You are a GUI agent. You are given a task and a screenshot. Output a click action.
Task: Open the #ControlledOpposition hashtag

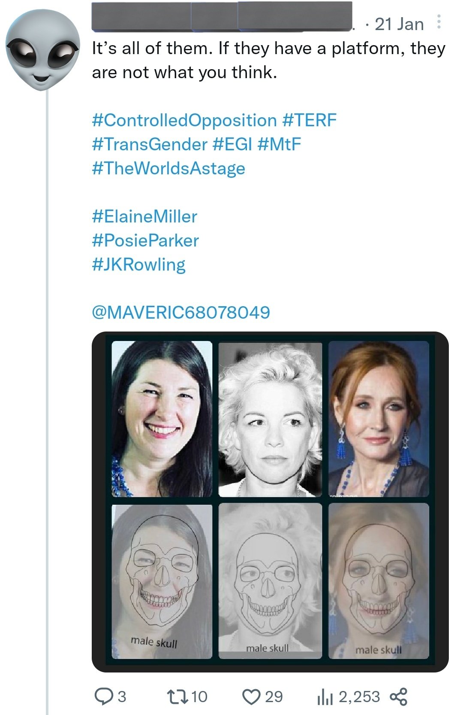point(184,120)
